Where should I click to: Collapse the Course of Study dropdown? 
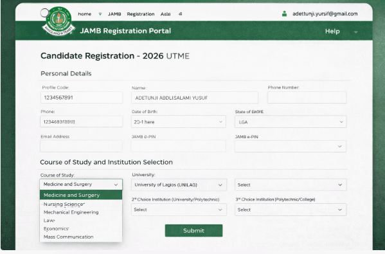(x=81, y=185)
